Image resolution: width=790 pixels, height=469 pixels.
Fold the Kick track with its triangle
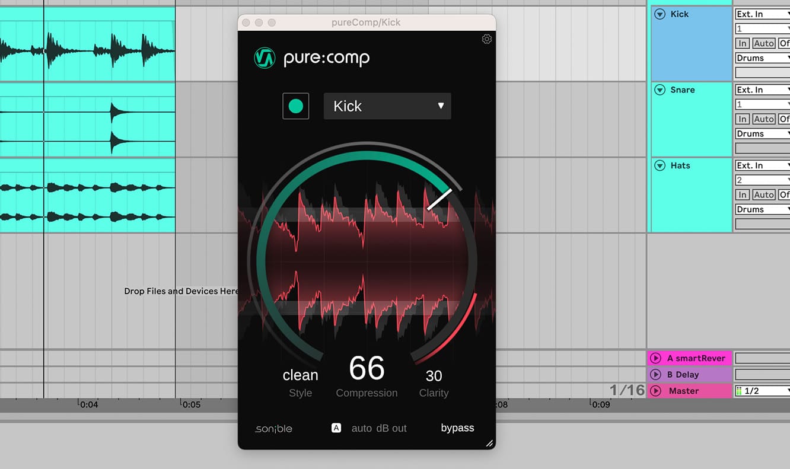(x=660, y=14)
